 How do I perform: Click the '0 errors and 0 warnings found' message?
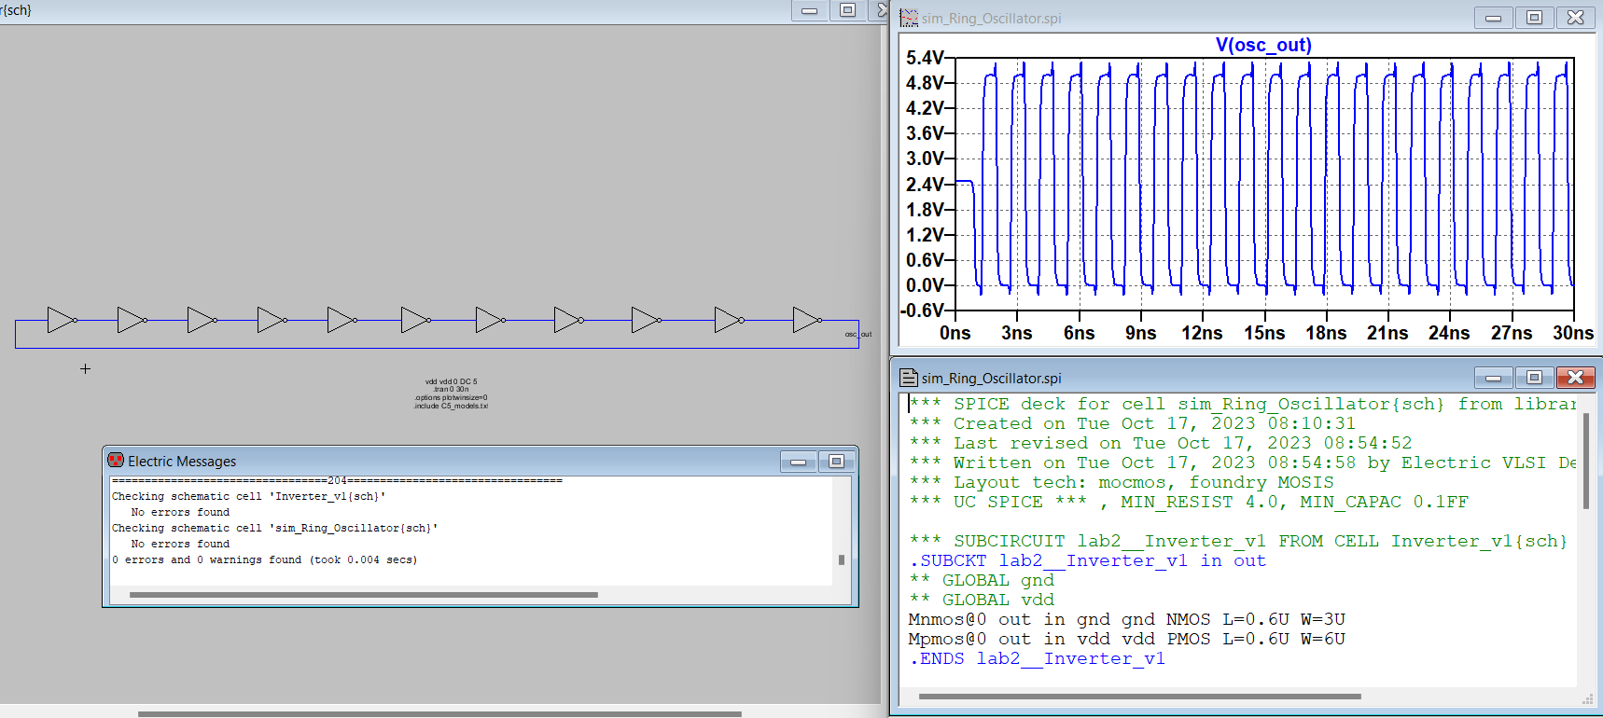pos(265,559)
